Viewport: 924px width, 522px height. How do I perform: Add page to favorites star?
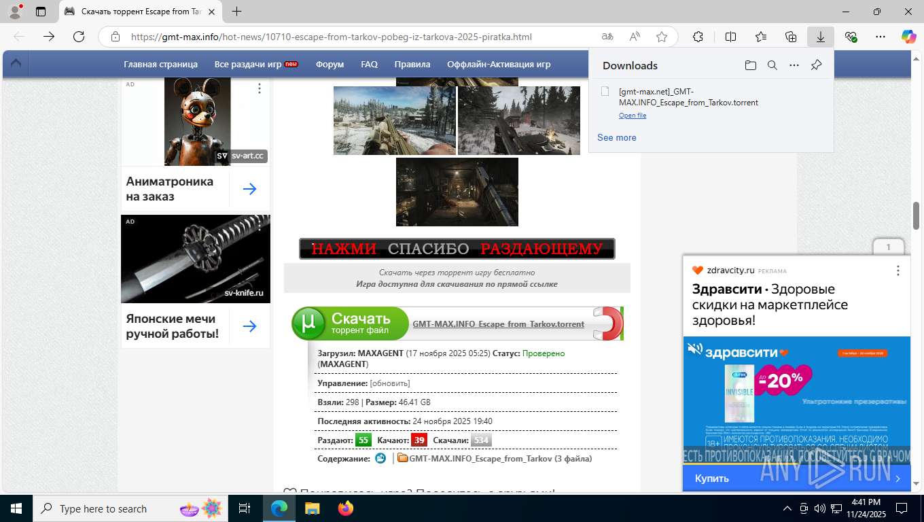click(x=662, y=37)
